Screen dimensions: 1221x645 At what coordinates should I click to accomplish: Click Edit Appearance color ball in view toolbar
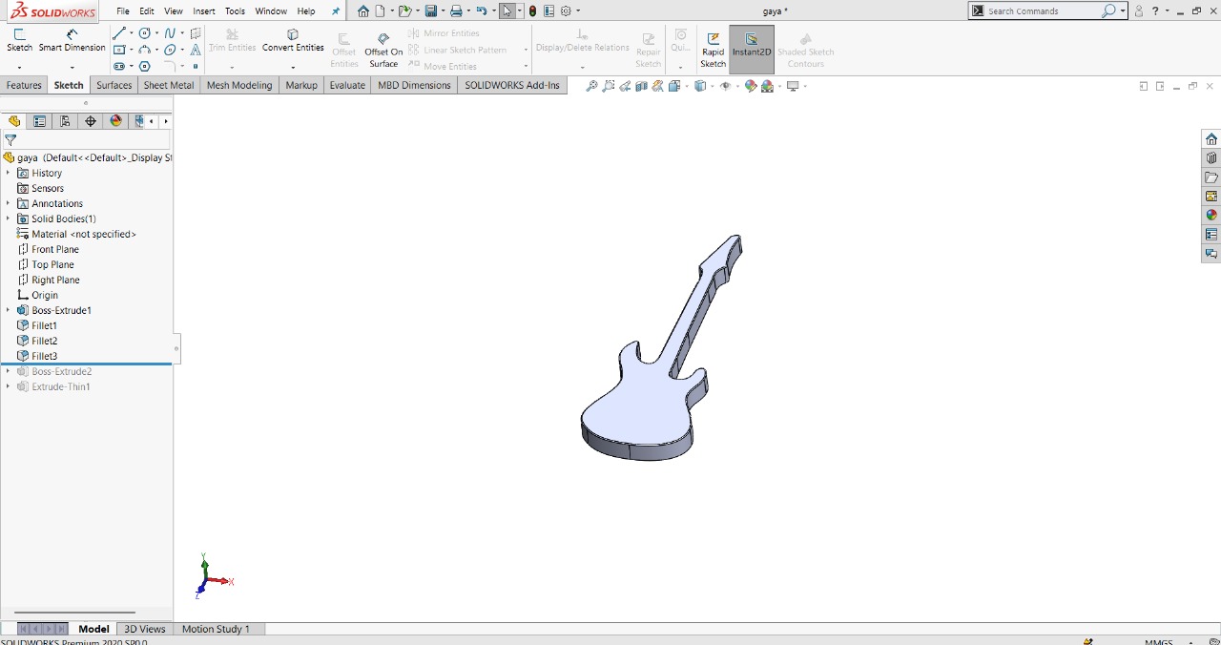pos(751,86)
